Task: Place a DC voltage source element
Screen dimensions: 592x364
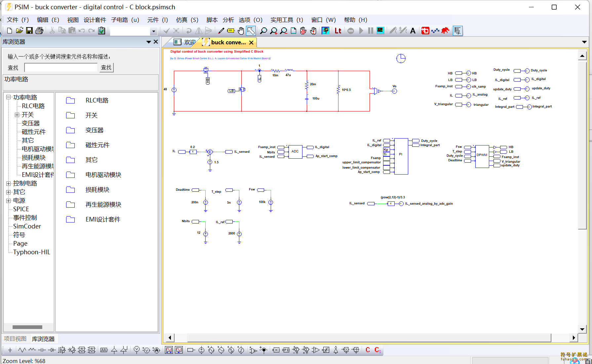Action: point(201,350)
